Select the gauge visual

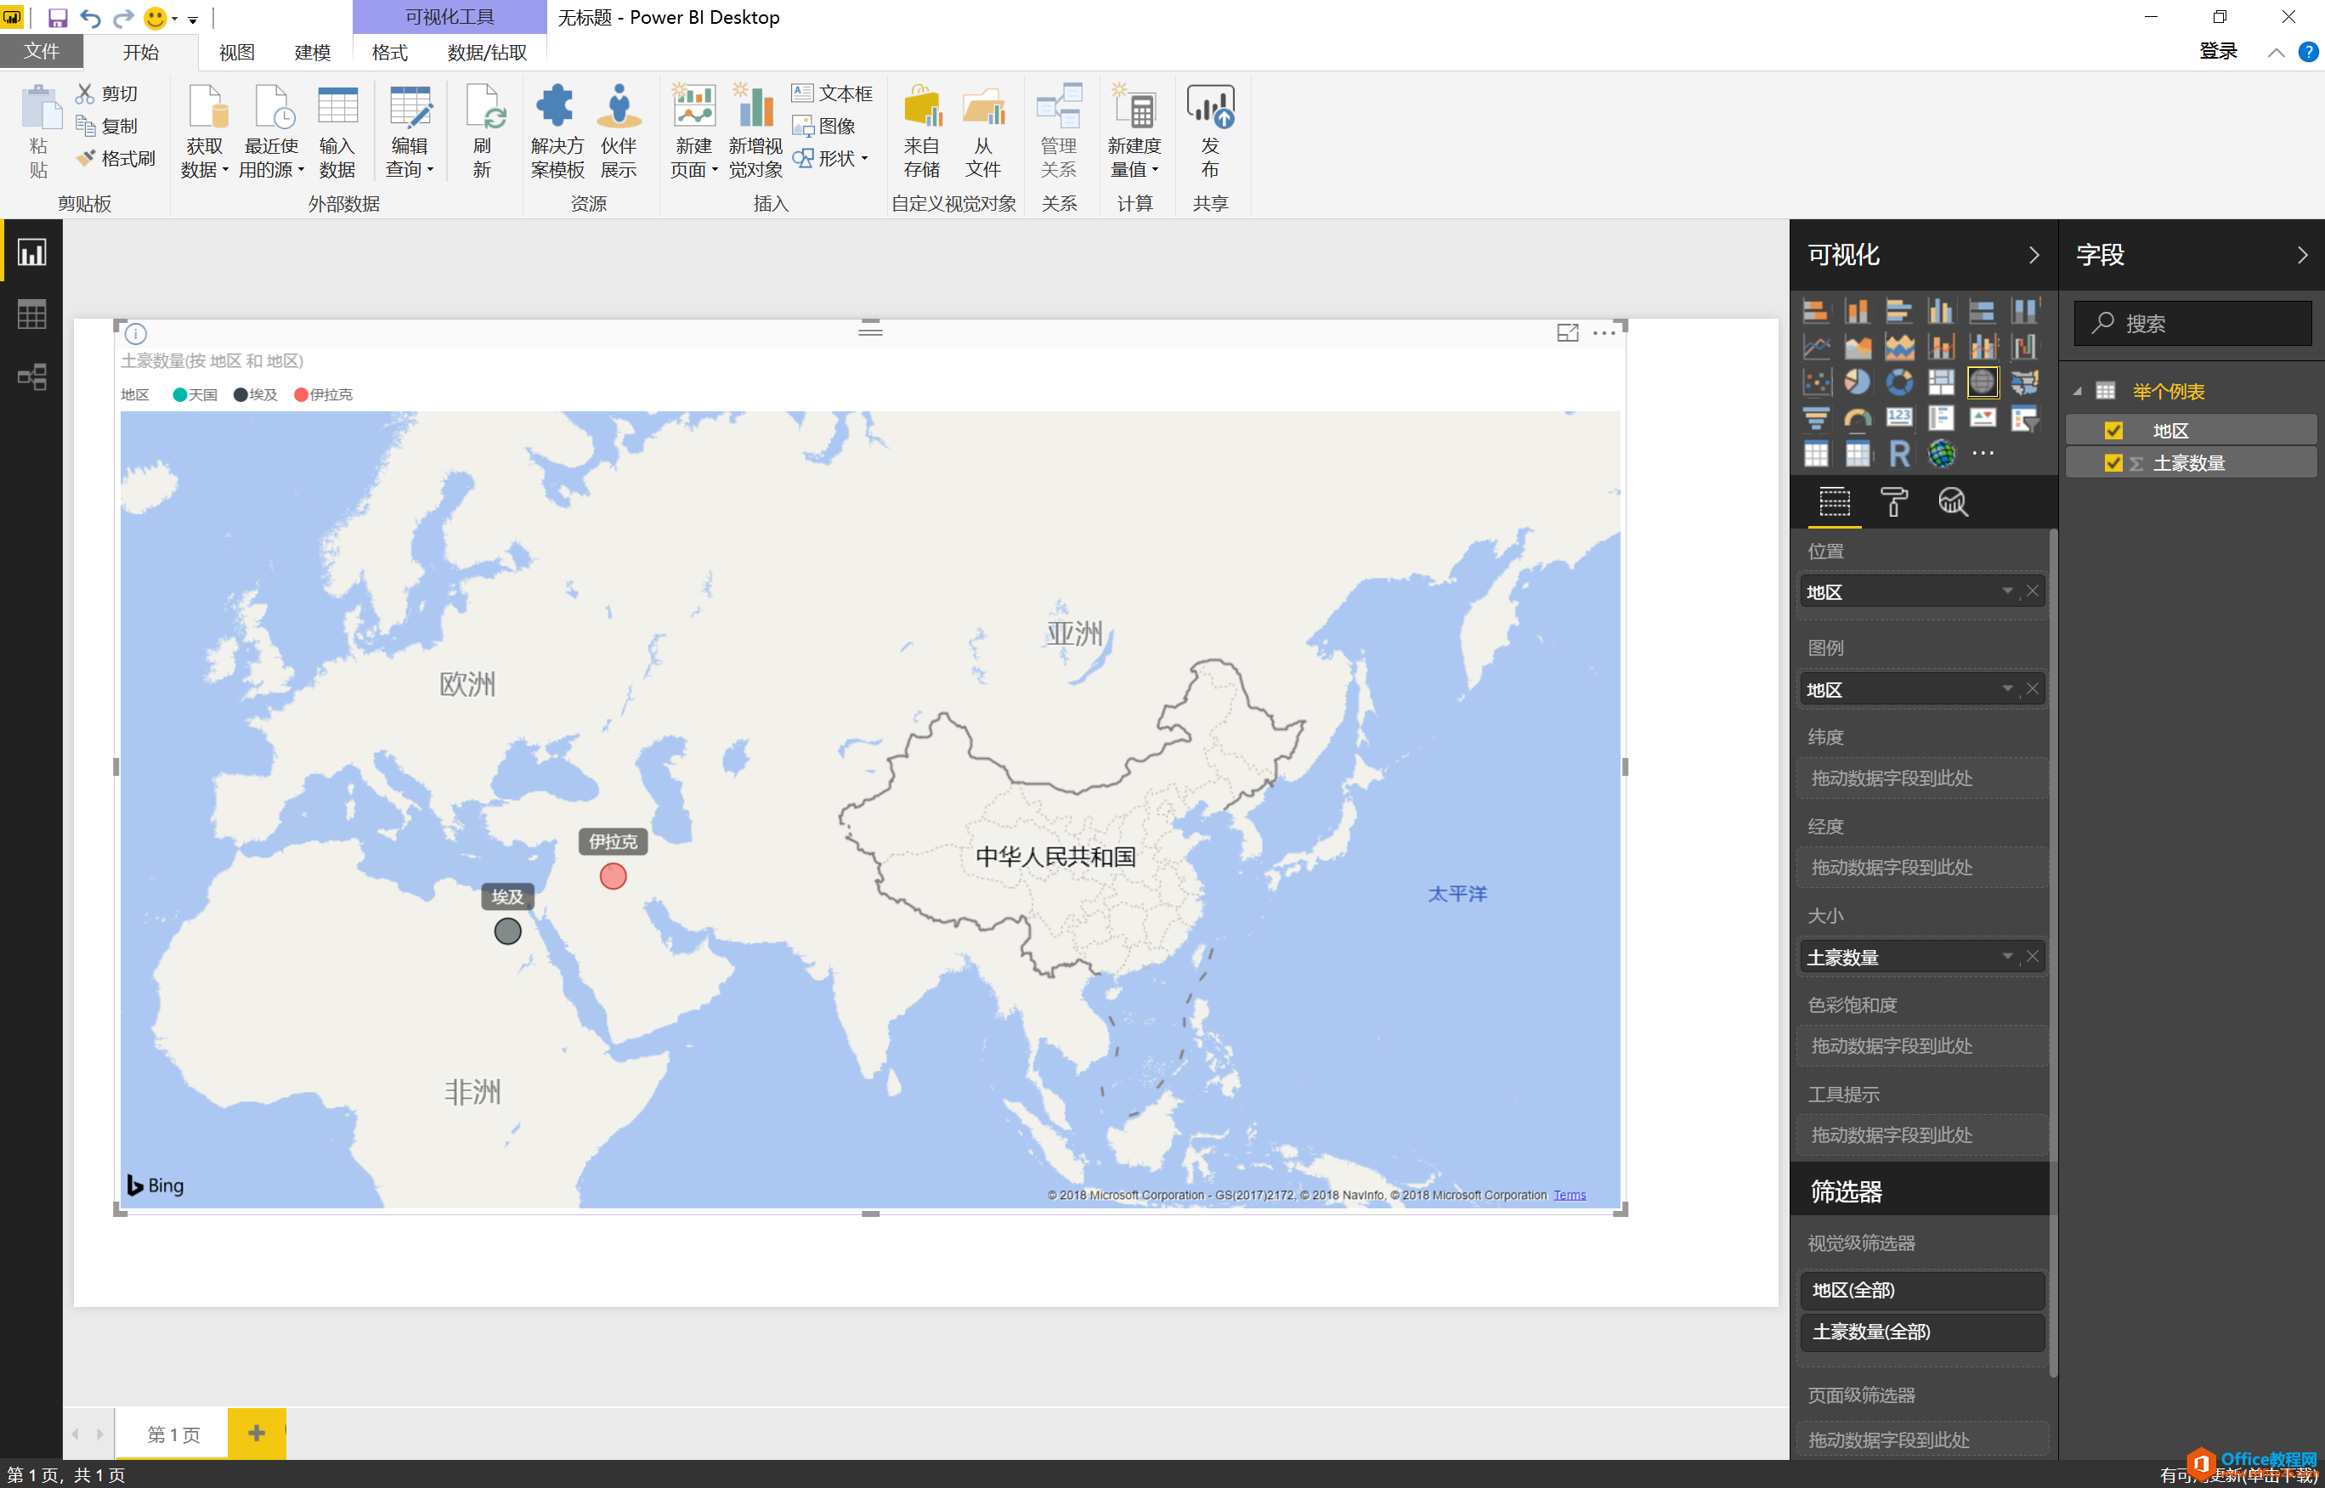(x=1858, y=418)
